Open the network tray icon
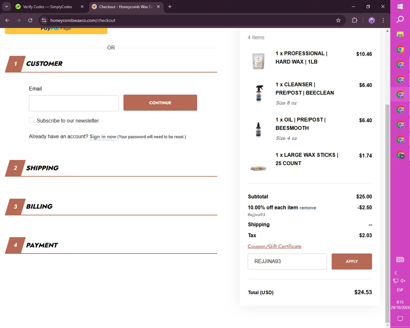Image resolution: width=410 pixels, height=328 pixels. tap(396, 281)
